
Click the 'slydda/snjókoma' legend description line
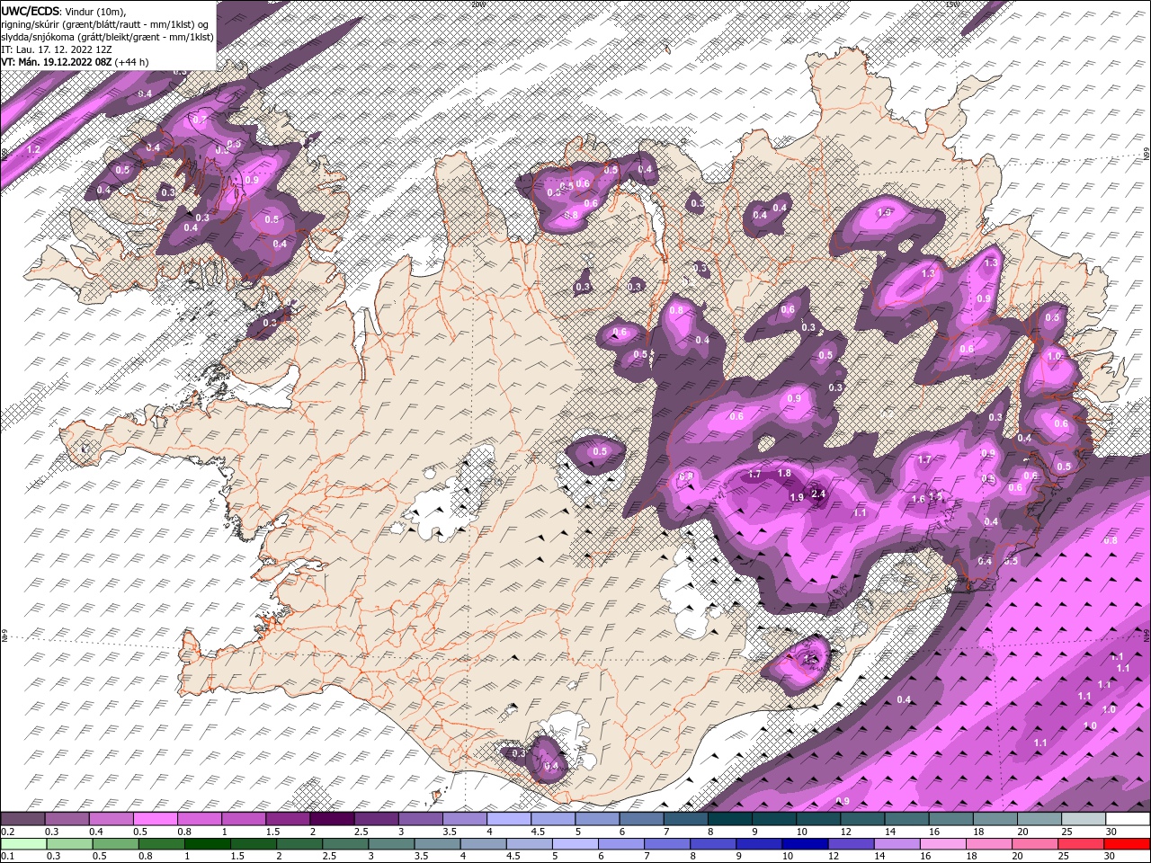click(x=108, y=37)
